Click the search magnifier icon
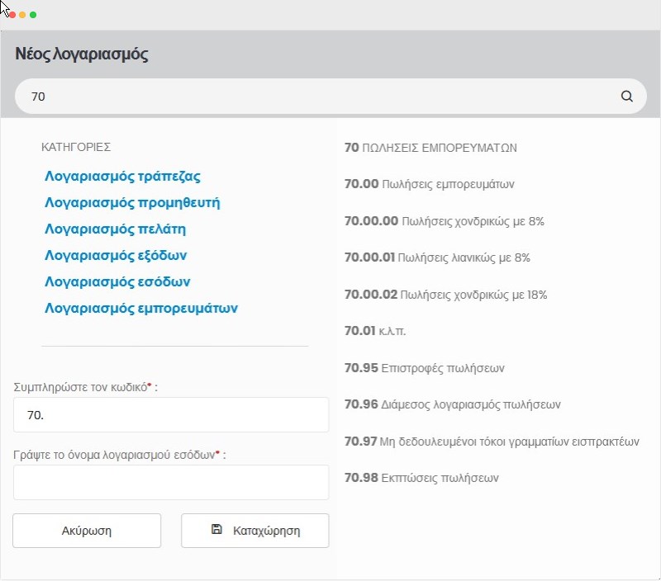Viewport: 661px width, 581px height. (x=627, y=97)
